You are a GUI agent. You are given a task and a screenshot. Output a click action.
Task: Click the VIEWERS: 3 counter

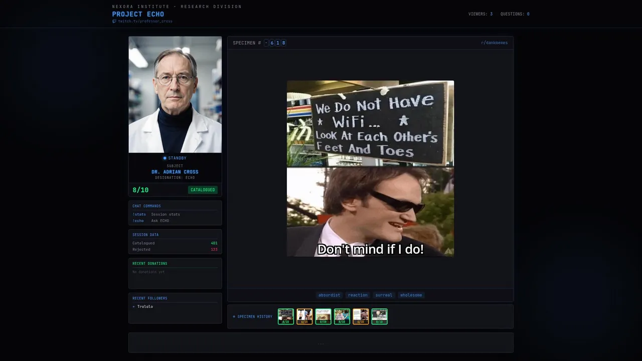point(480,14)
